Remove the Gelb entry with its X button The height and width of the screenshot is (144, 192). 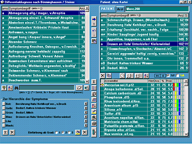86,108
